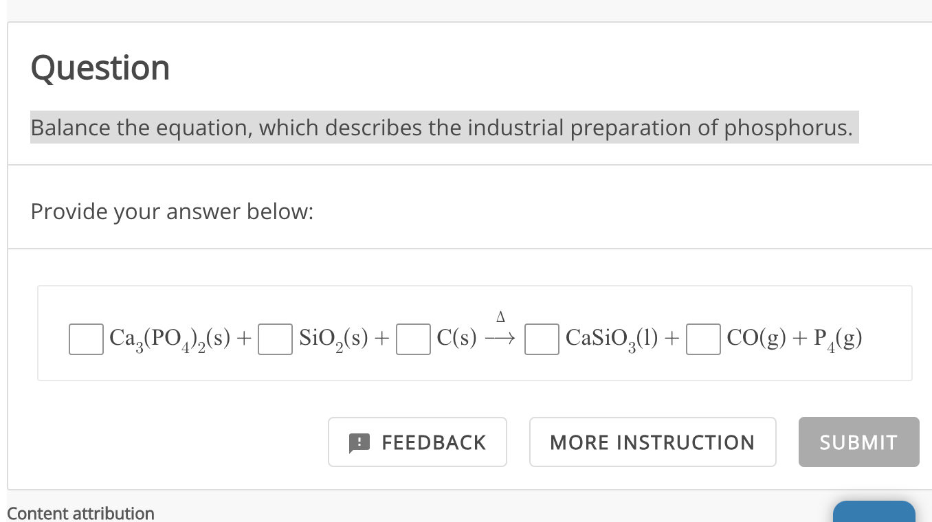Viewport: 932px width, 522px height.
Task: Open the Content attribution link
Action: (80, 513)
